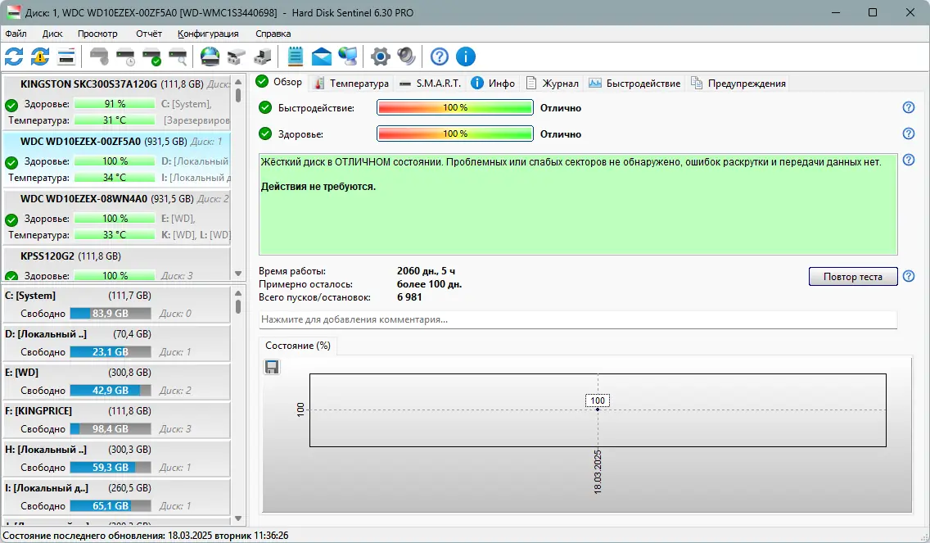The height and width of the screenshot is (543, 930).
Task: Click help icon beside Здоровье bar
Action: coord(908,133)
